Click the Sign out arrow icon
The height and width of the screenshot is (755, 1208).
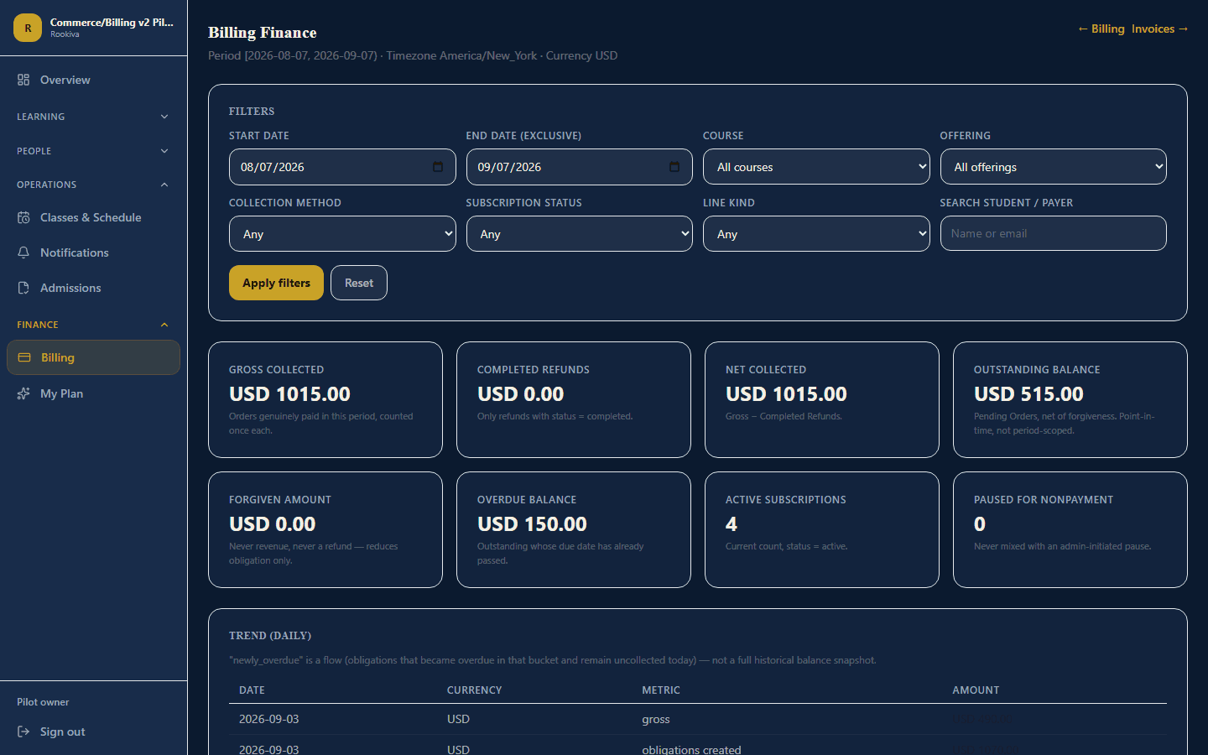23,732
